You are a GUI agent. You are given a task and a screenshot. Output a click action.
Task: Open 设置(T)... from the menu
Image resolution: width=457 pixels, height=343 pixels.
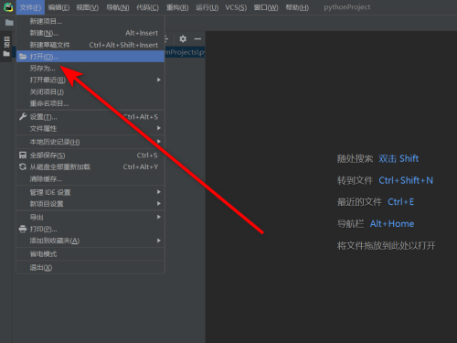tap(90, 117)
